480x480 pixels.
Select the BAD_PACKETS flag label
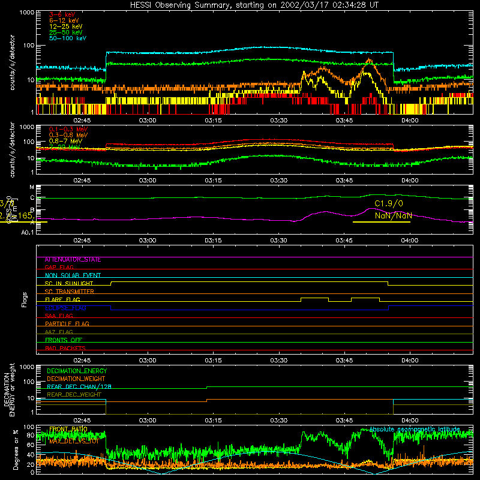65,348
